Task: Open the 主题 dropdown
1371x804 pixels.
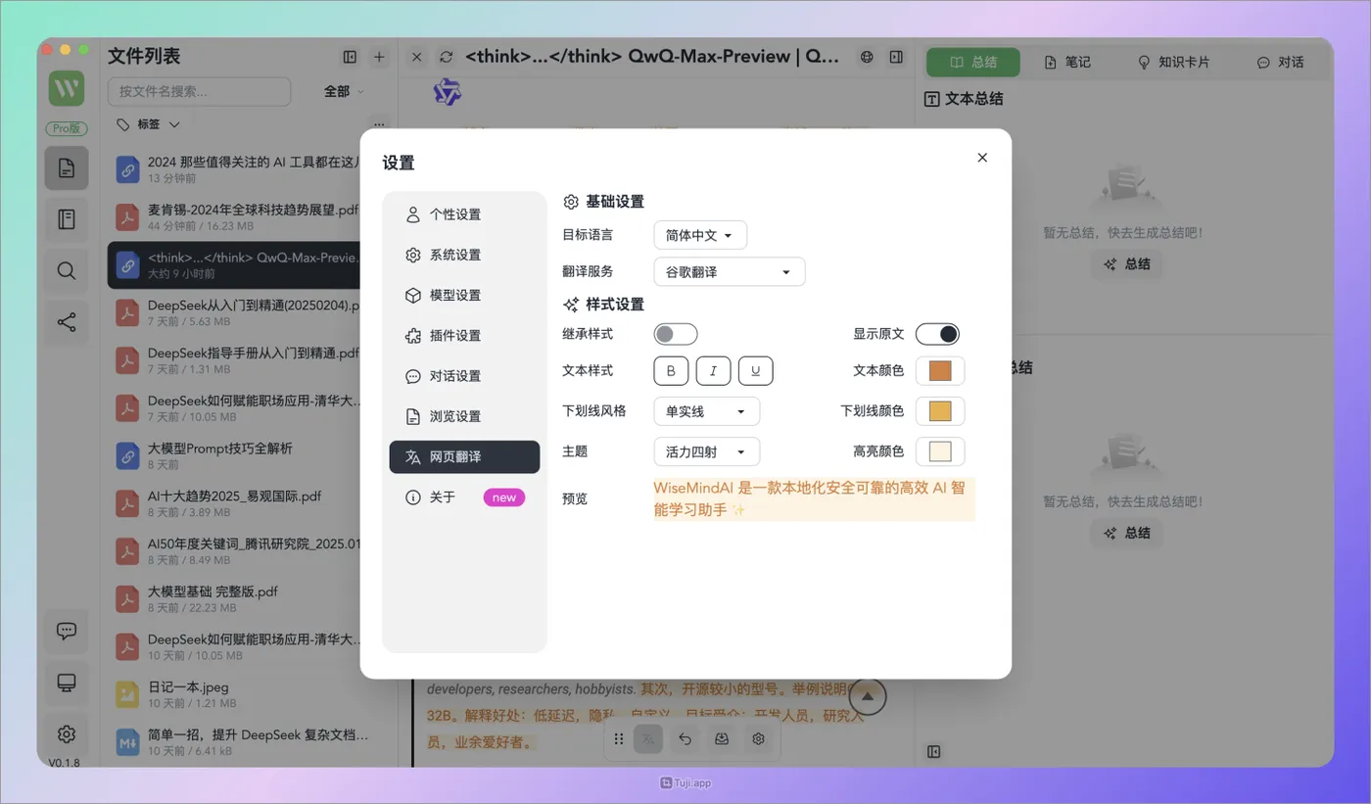Action: [707, 451]
